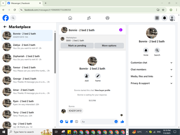Open the George - 2 bed 2 bath conversation
This screenshot has width=180, height=135.
[x=27, y=80]
